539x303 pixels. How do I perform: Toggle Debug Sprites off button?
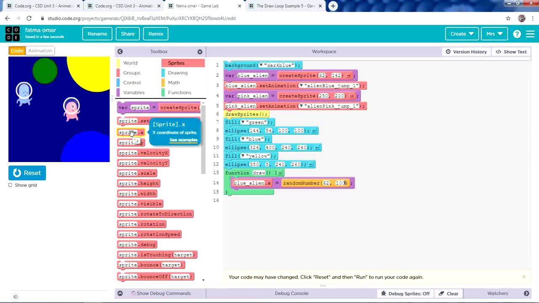(x=405, y=293)
